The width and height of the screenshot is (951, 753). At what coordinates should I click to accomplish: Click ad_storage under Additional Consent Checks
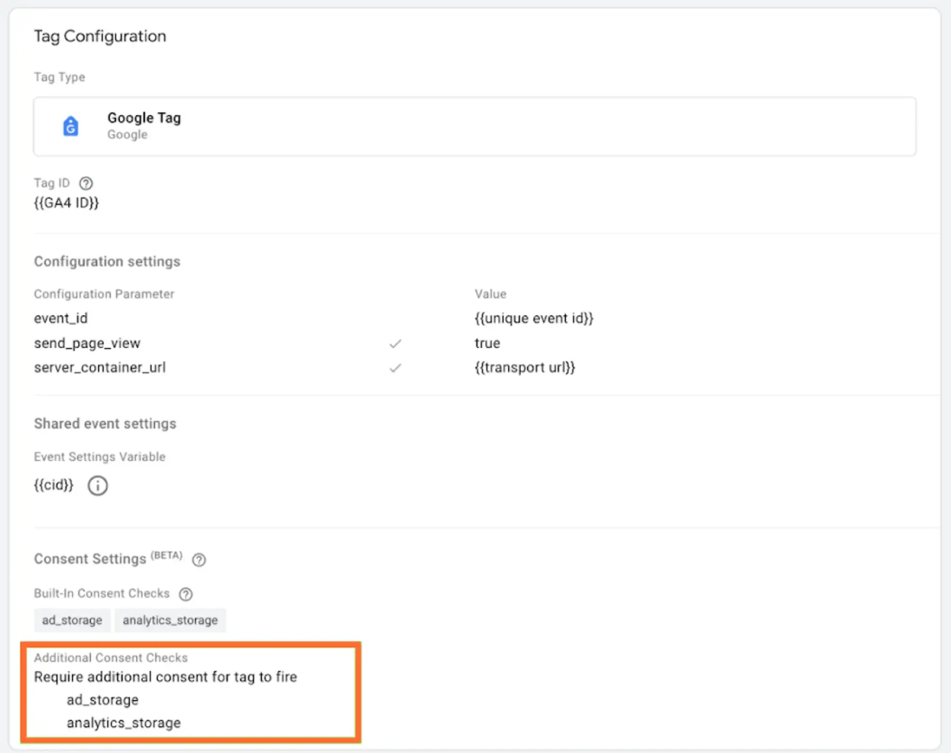(103, 700)
